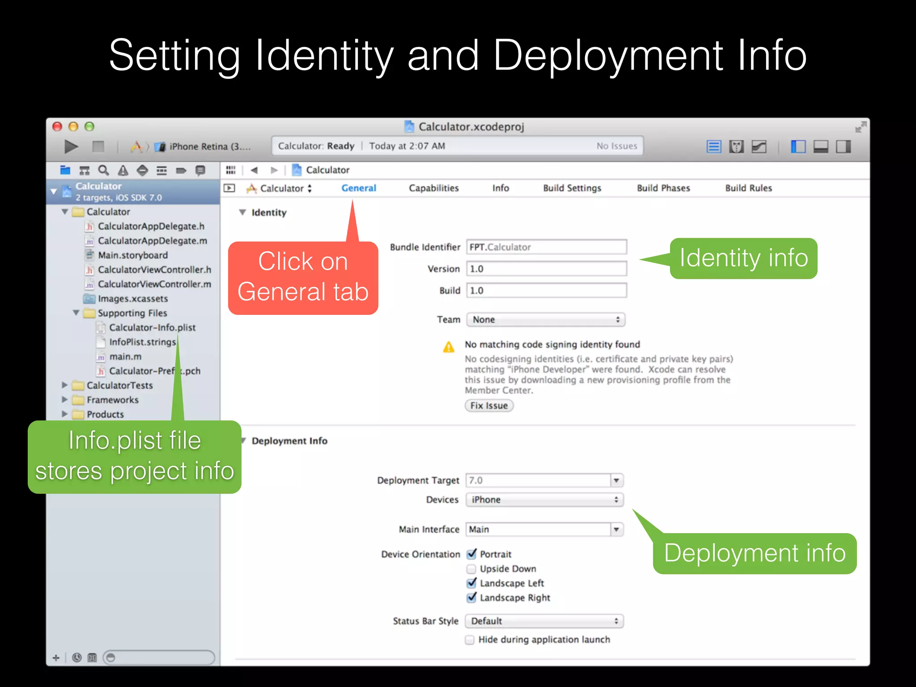Toggle the Navigator pane visibility
Screen dimensions: 916x687
pyautogui.click(x=798, y=147)
